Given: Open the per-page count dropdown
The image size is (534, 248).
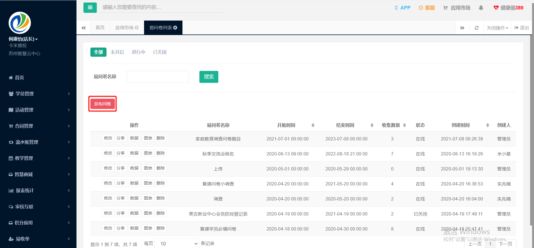Looking at the screenshot, I should tap(177, 244).
